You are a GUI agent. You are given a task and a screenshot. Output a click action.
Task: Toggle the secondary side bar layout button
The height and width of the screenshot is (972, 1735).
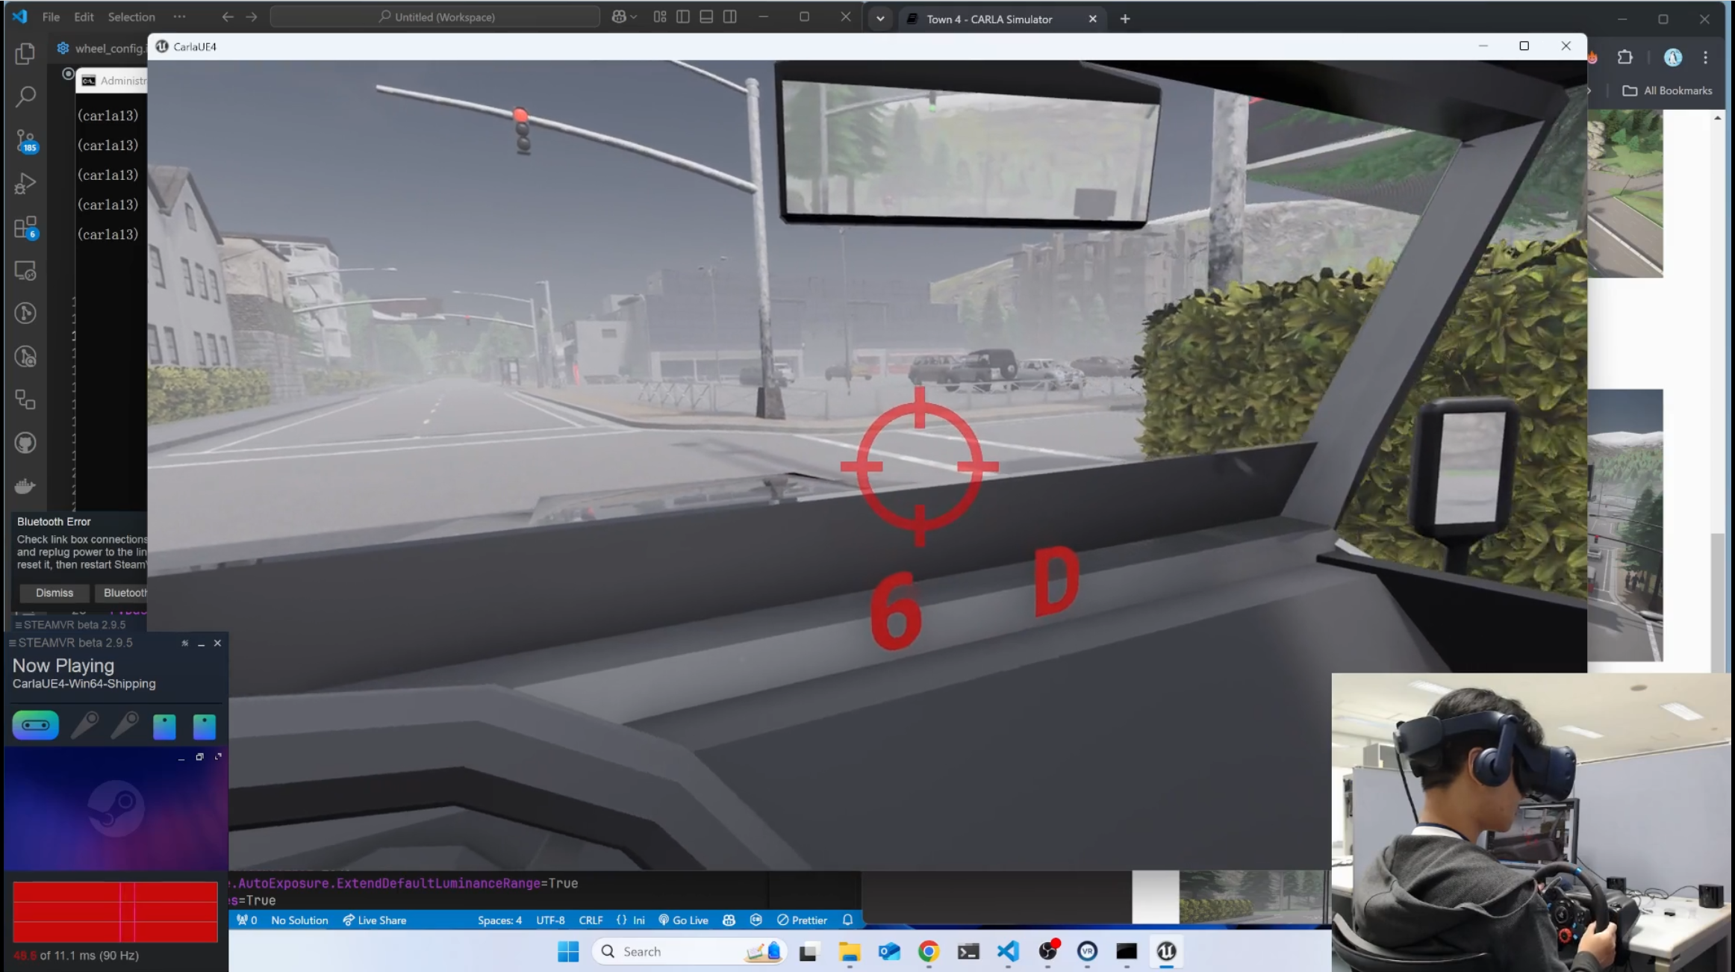point(730,16)
